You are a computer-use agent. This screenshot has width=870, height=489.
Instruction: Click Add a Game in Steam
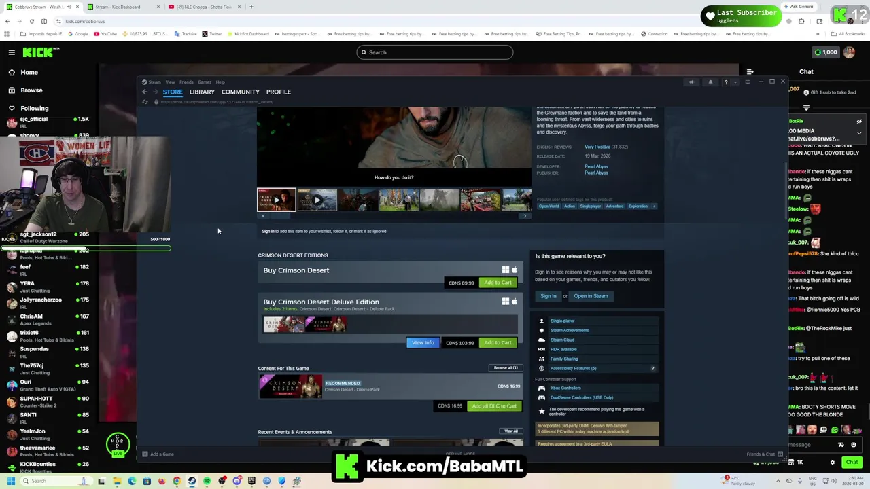tap(158, 454)
